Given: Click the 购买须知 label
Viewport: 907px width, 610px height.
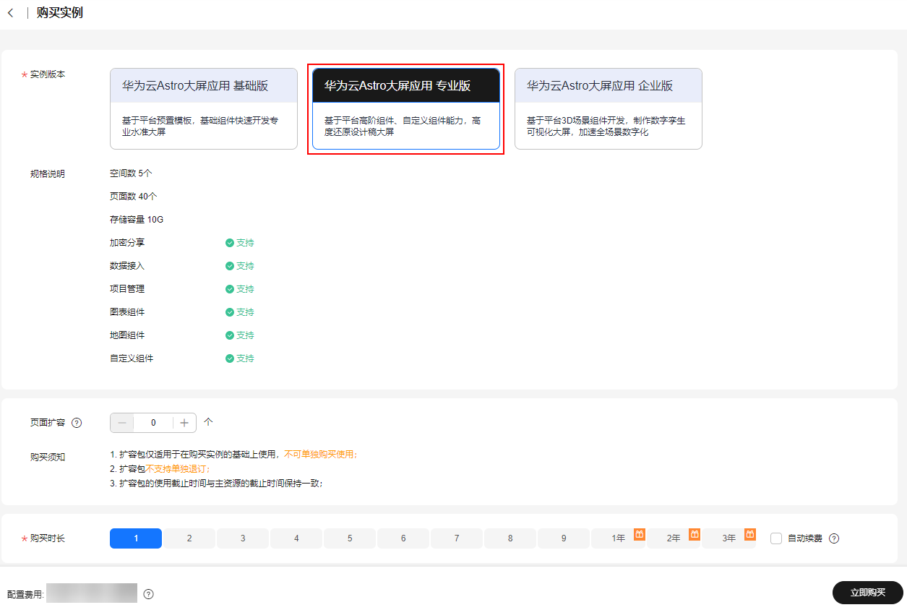Looking at the screenshot, I should [x=48, y=457].
